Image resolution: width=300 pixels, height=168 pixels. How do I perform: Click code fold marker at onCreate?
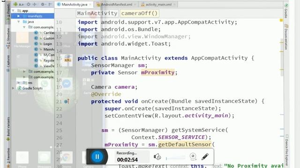tap(76, 102)
